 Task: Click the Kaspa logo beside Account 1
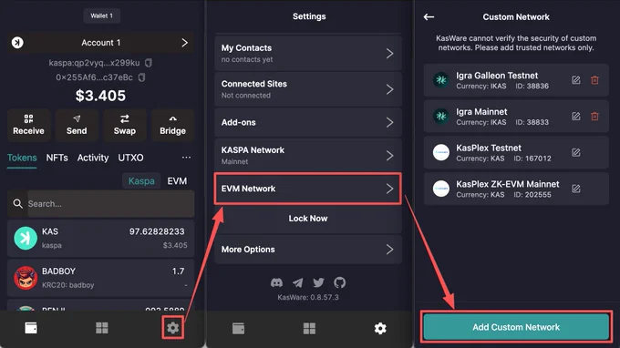(17, 42)
